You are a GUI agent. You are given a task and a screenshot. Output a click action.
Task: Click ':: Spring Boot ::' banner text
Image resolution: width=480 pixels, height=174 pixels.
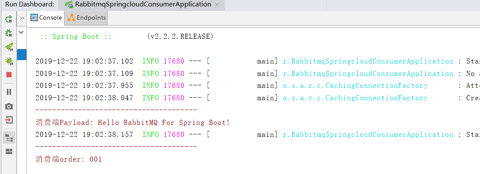[75, 37]
